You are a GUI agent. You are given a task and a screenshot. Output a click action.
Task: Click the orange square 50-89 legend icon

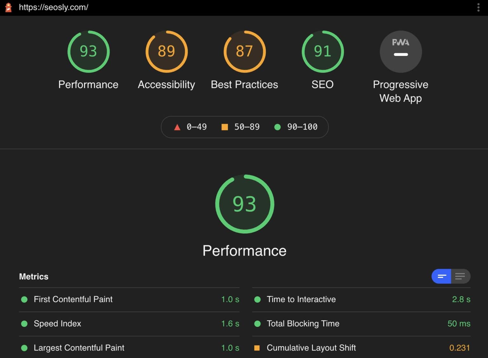point(225,127)
